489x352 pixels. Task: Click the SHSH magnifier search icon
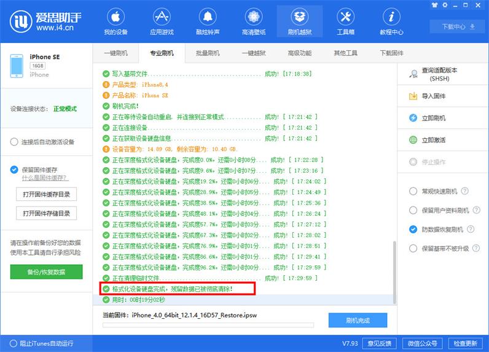tap(413, 74)
